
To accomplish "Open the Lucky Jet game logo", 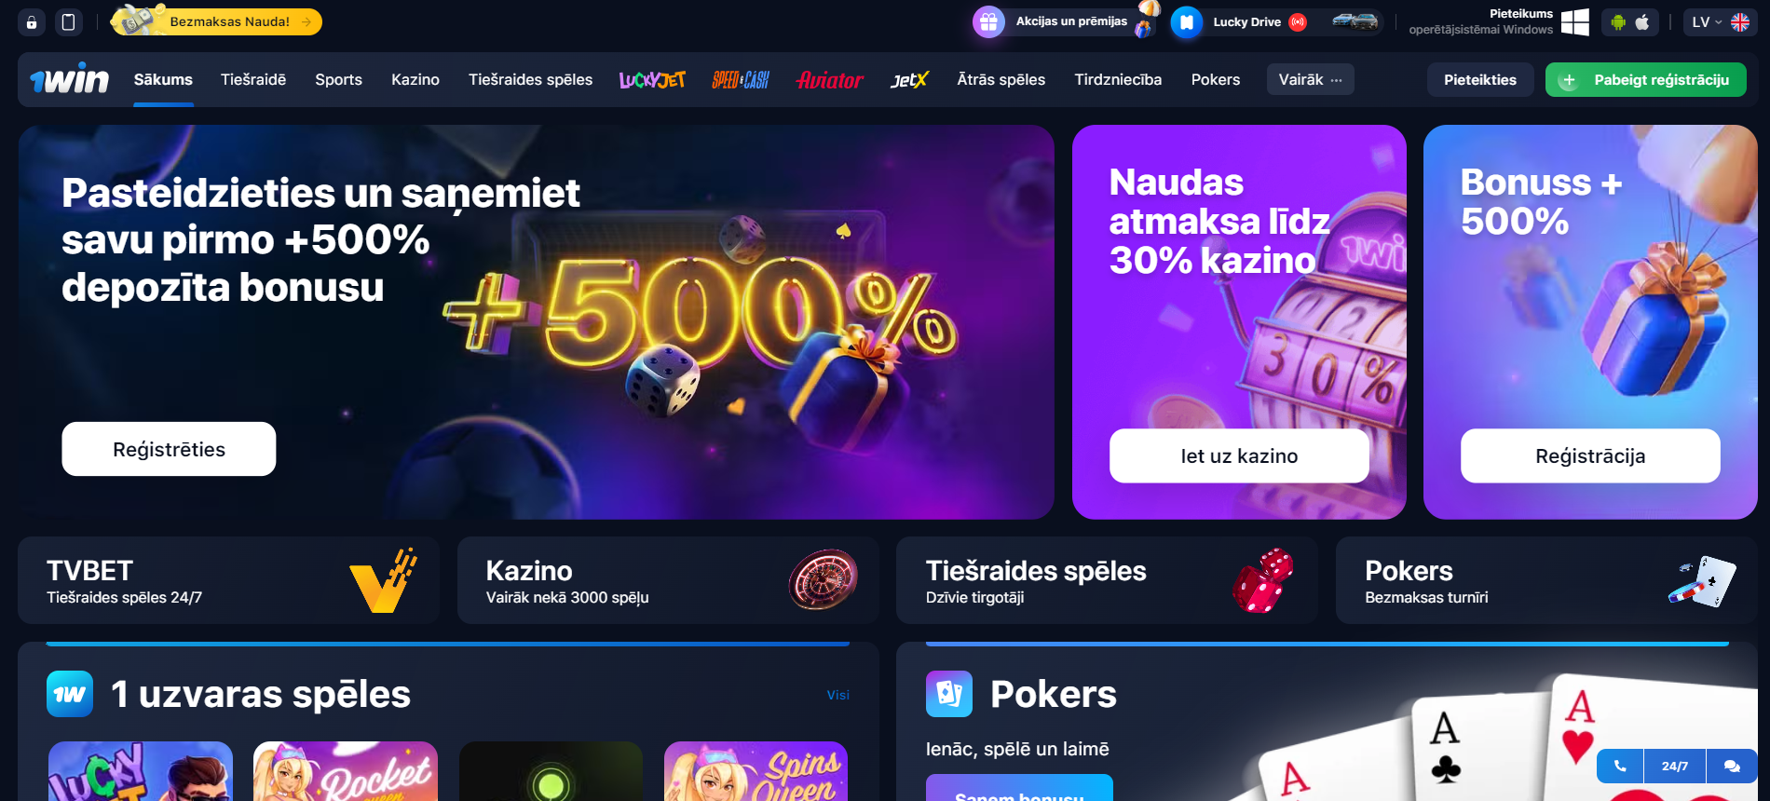I will pyautogui.click(x=652, y=80).
